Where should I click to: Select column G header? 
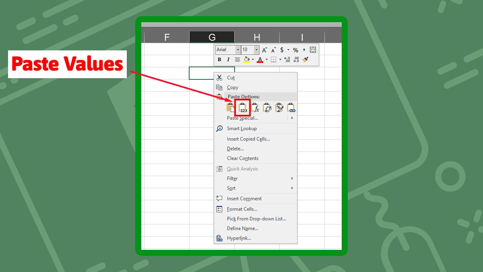(x=212, y=37)
